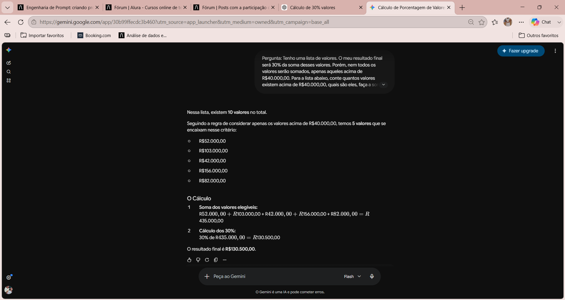The width and height of the screenshot is (565, 300).
Task: Click the leftmost favorites bar icon
Action: tap(7, 35)
